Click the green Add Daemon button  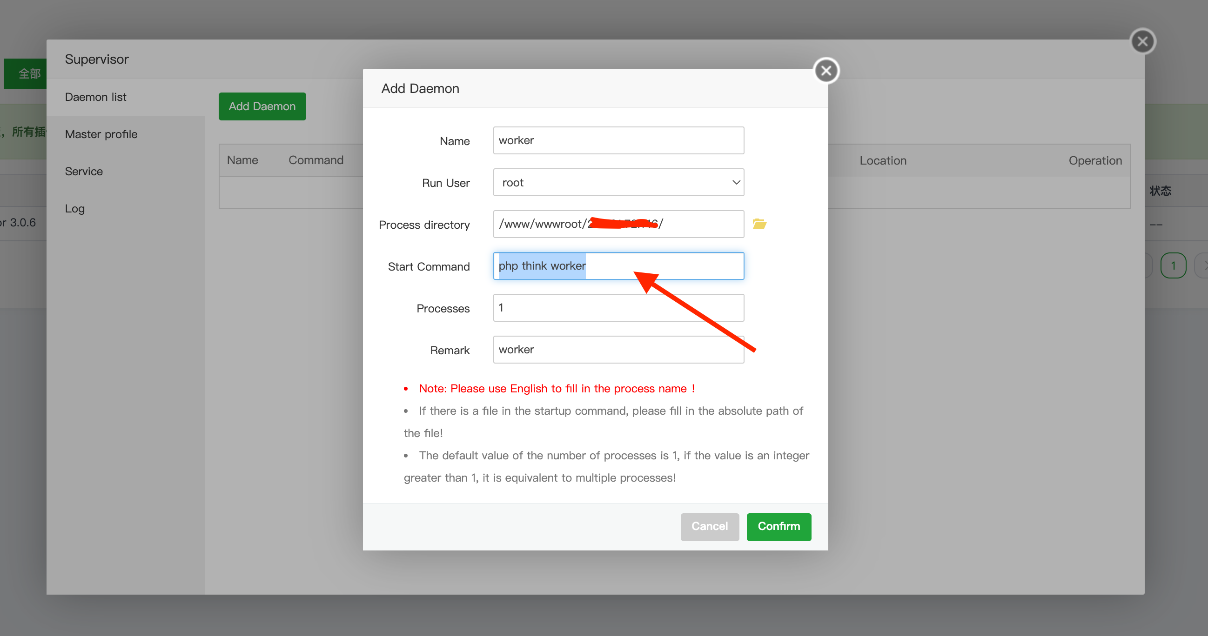pyautogui.click(x=262, y=106)
